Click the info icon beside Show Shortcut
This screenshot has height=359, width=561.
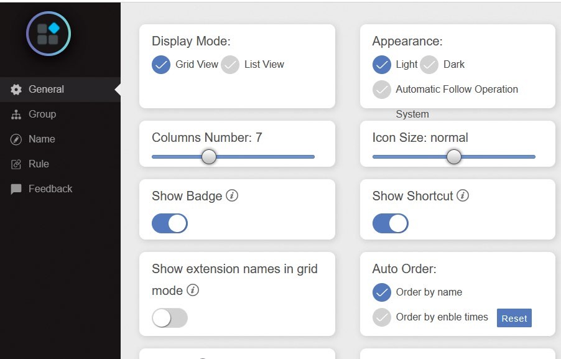pyautogui.click(x=463, y=196)
